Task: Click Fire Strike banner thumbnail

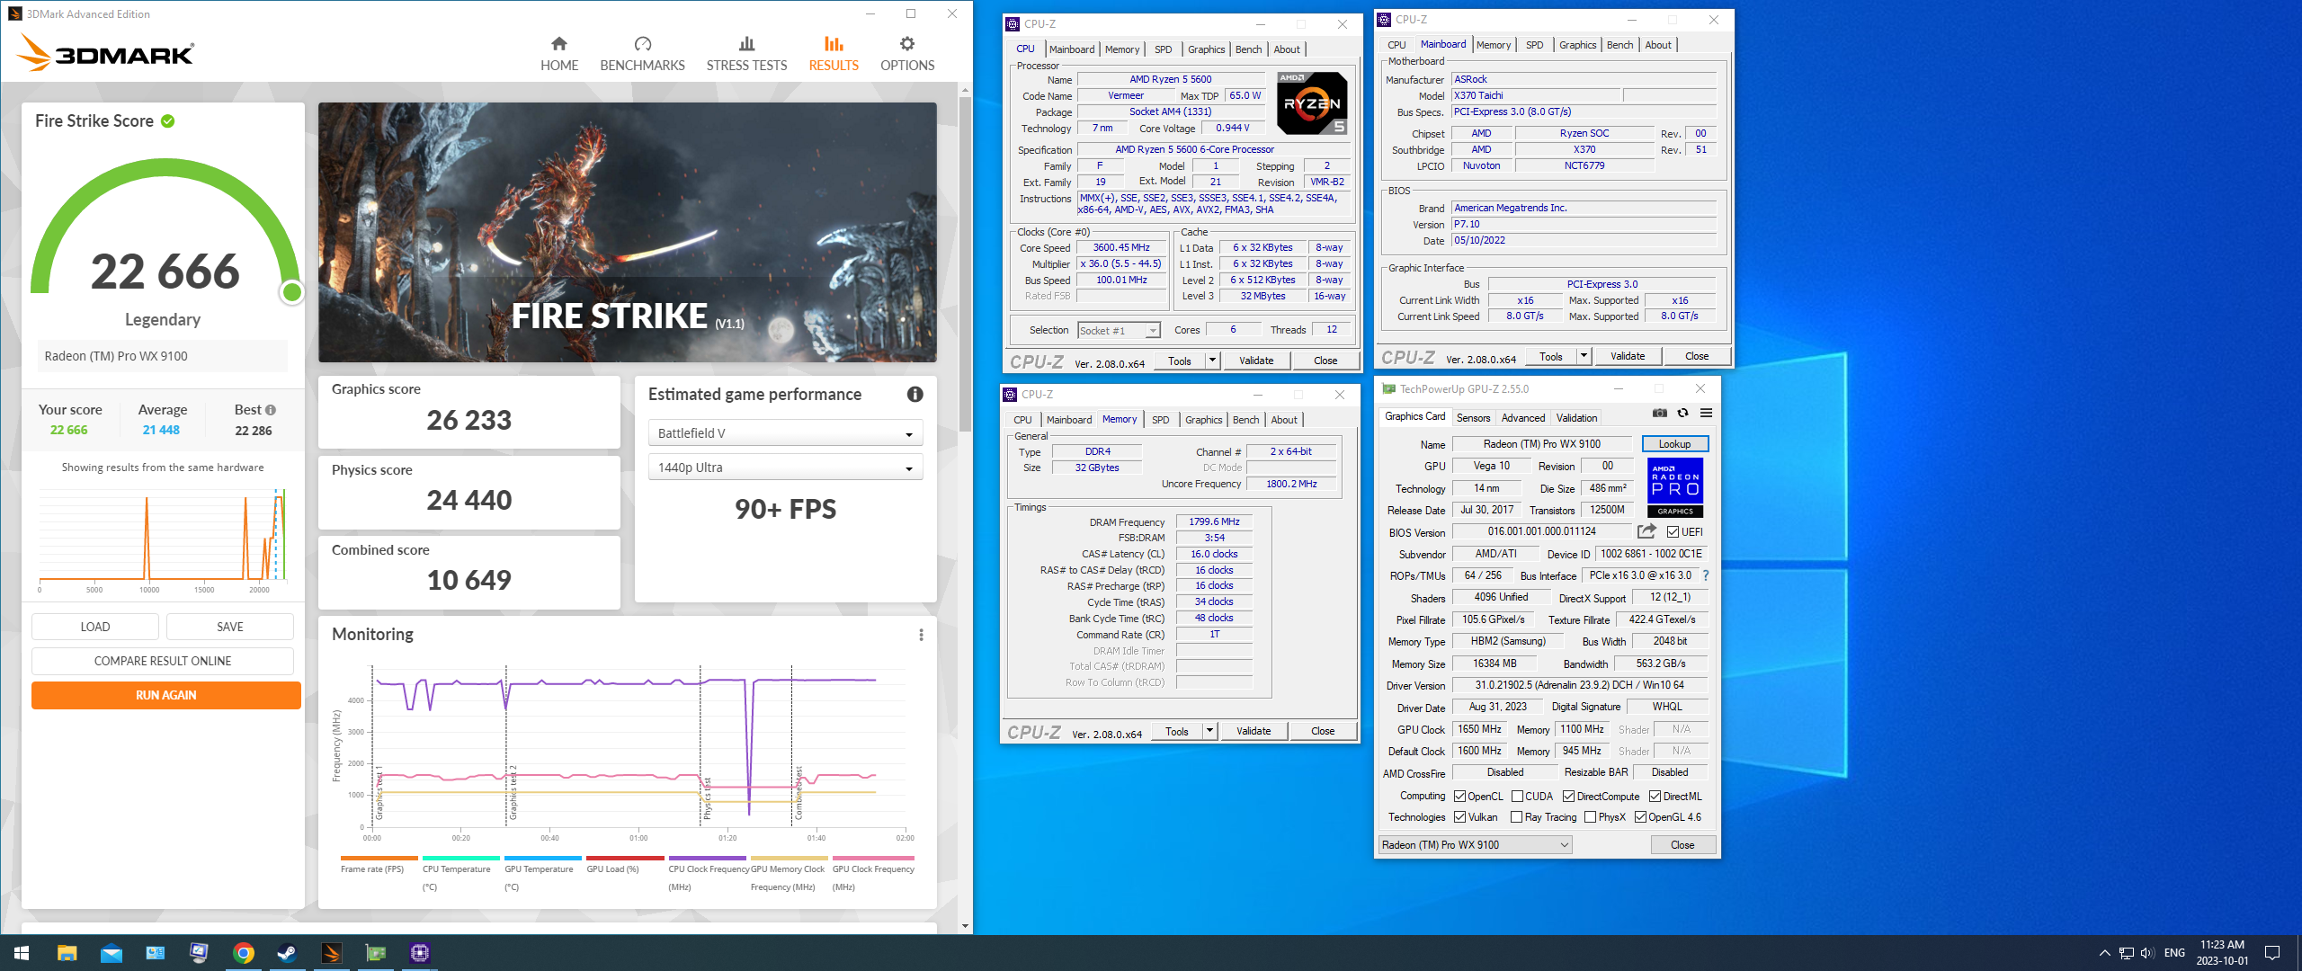Action: click(627, 233)
